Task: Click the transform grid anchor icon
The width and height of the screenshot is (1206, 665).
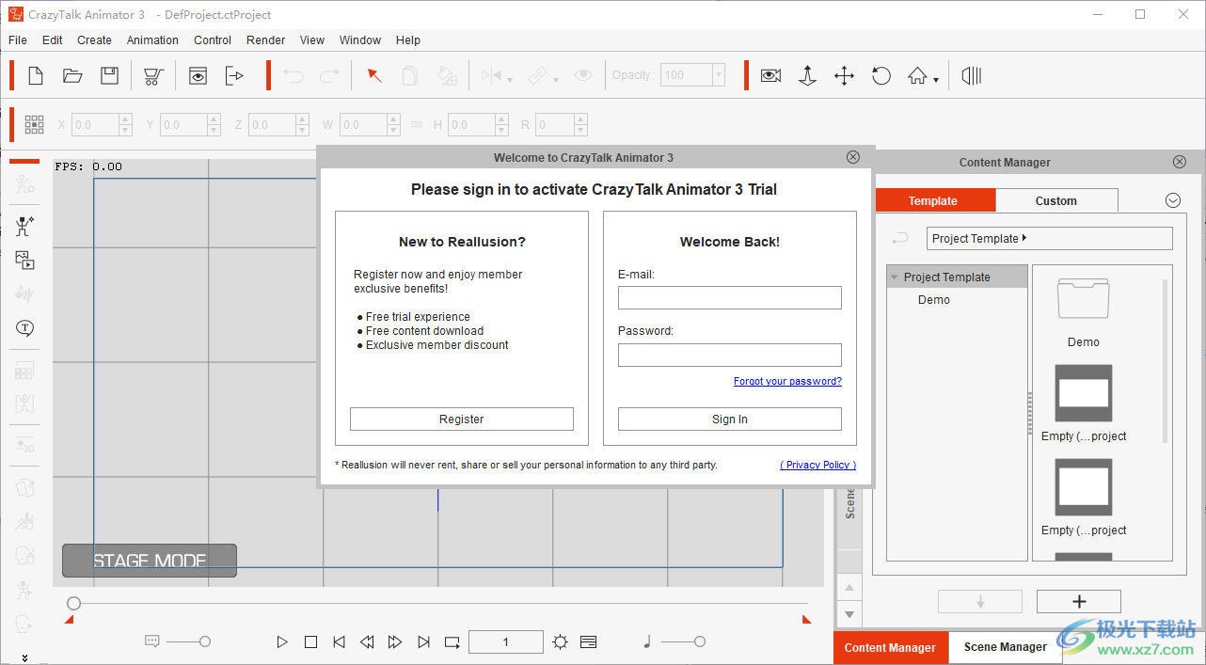Action: 35,124
